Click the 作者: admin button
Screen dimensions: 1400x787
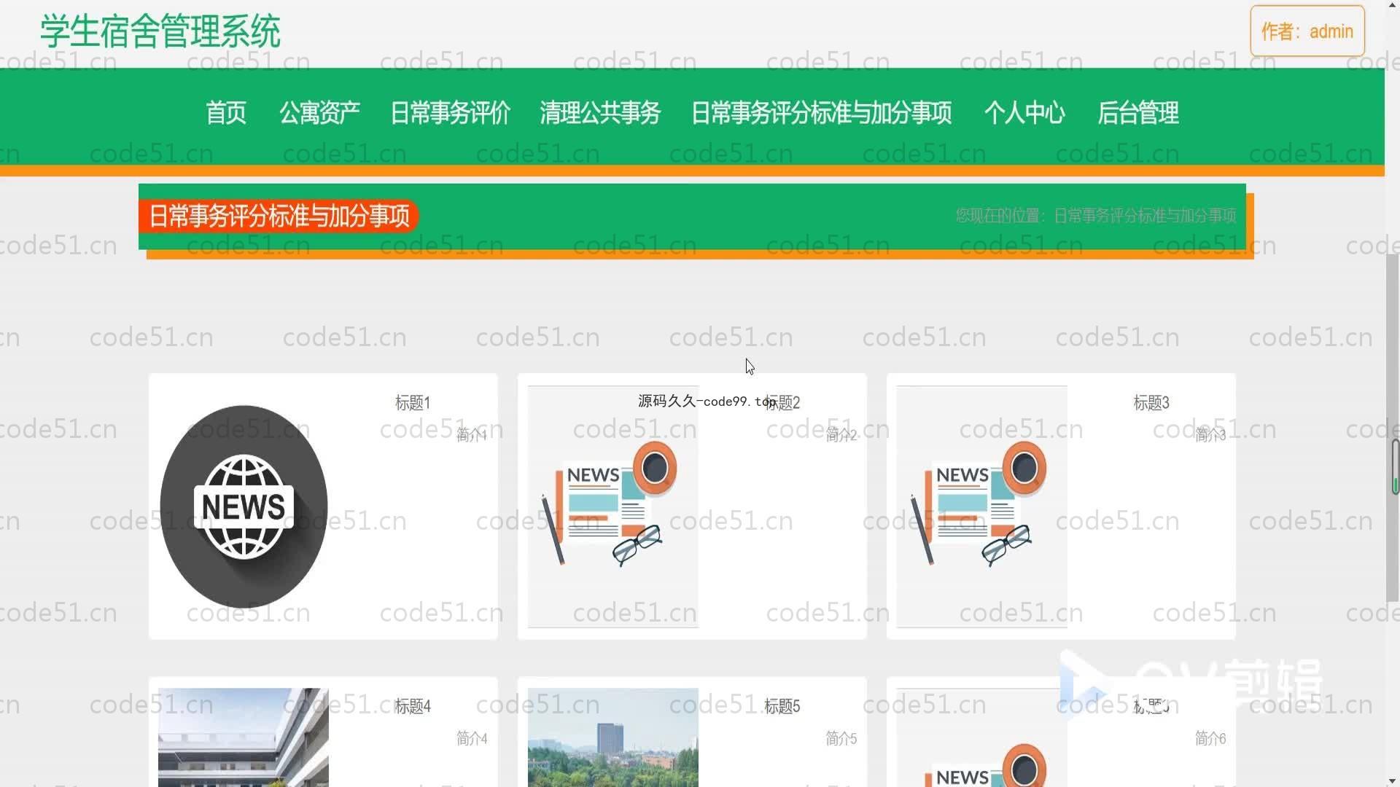(x=1307, y=31)
